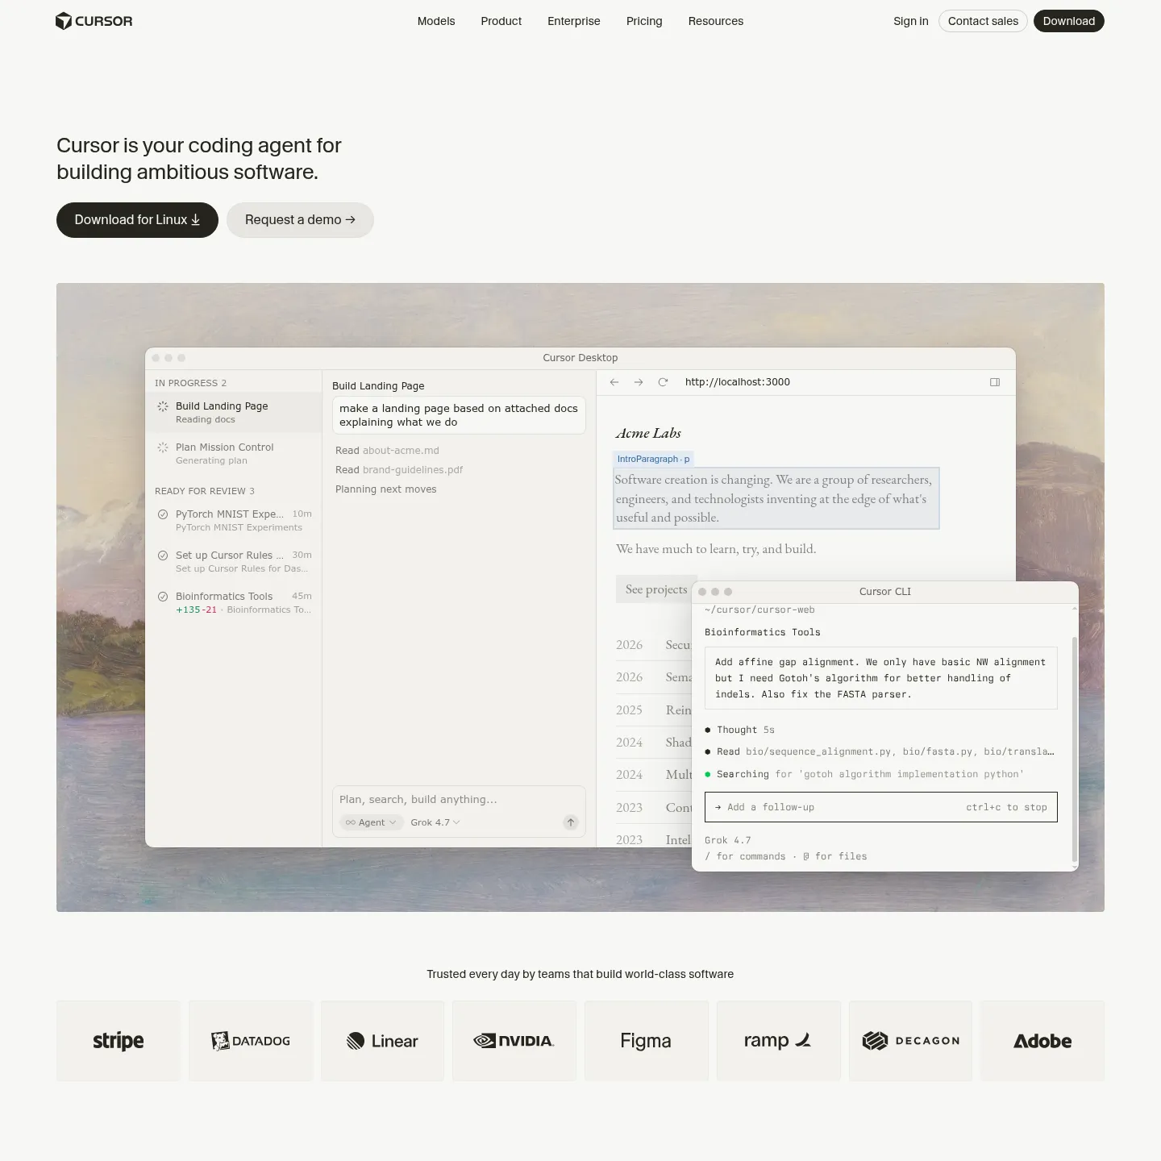The image size is (1161, 1161).
Task: Select the Build Landing Page task in sidebar
Action: 234,413
